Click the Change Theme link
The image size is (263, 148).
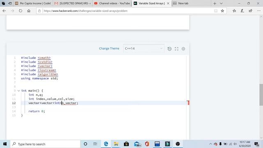pyautogui.click(x=109, y=49)
